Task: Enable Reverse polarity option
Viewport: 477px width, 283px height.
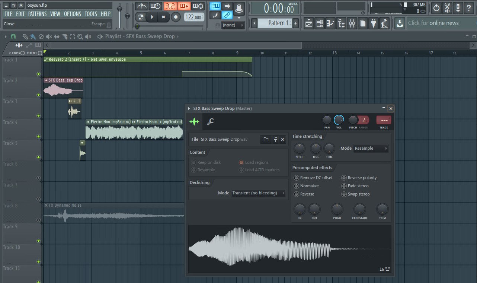Action: (x=344, y=178)
